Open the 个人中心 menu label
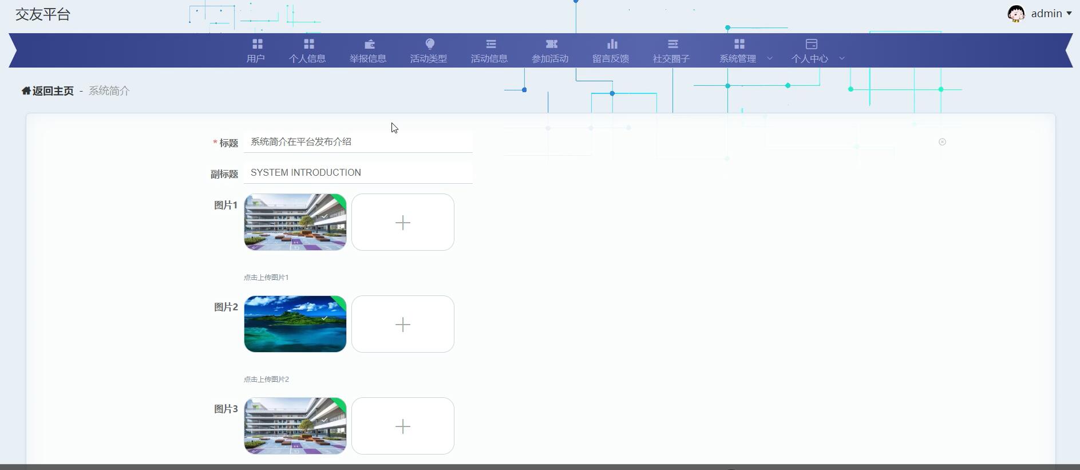The height and width of the screenshot is (470, 1080). (810, 58)
